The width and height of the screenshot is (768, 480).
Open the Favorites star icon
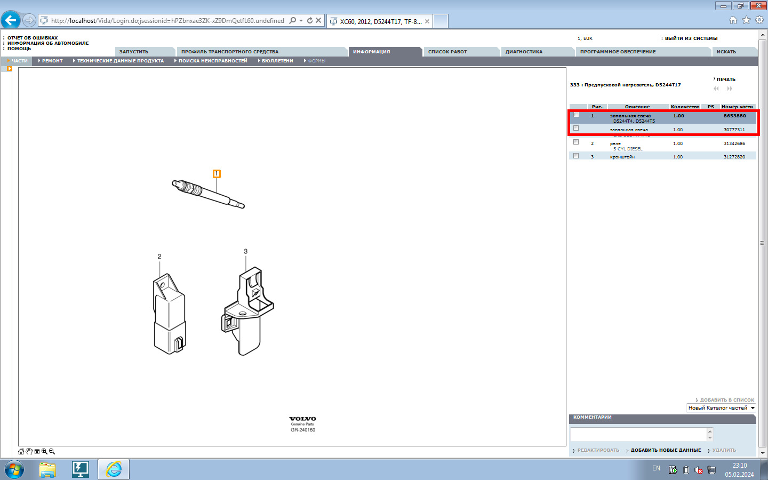coord(746,20)
